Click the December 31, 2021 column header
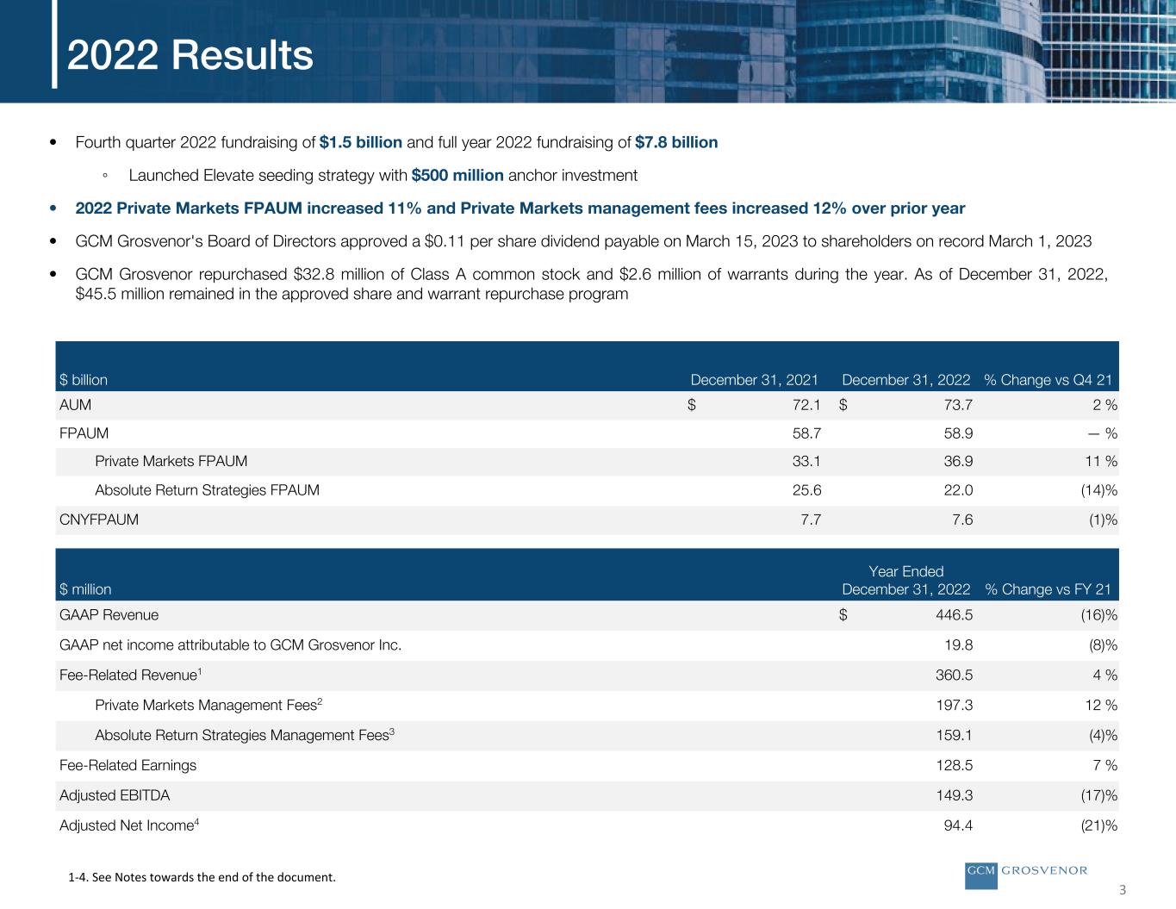 754,380
